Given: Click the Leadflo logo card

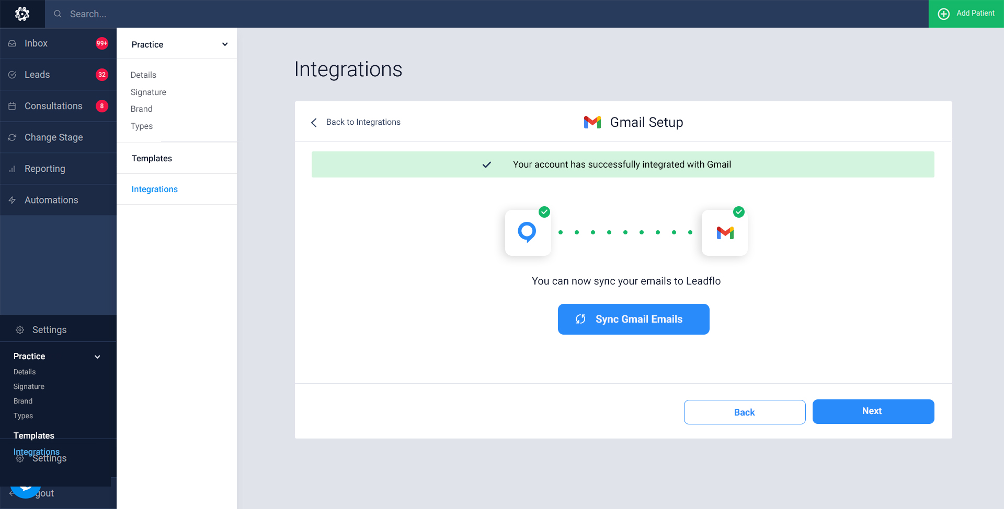Looking at the screenshot, I should (x=528, y=233).
